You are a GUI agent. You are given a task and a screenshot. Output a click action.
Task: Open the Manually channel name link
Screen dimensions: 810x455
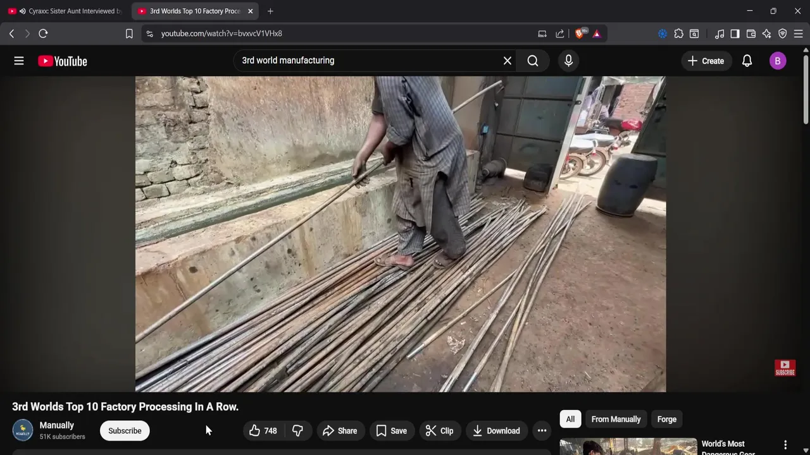click(57, 425)
